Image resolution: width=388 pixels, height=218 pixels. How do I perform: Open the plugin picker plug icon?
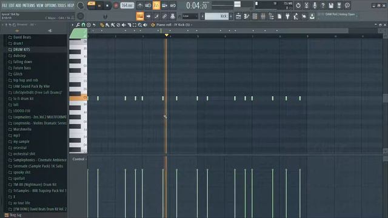[287, 16]
